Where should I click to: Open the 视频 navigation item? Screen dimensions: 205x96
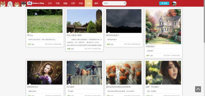pos(65,3)
